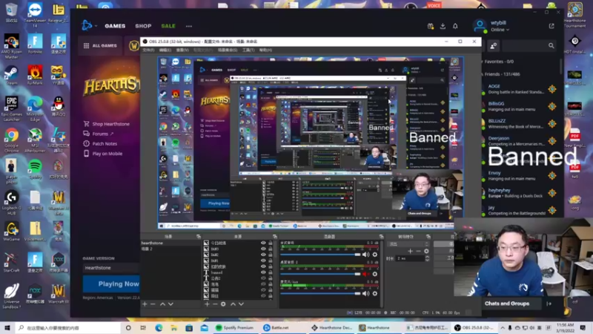Open the downloads icon in Battle.net header
The height and width of the screenshot is (334, 593).
443,26
